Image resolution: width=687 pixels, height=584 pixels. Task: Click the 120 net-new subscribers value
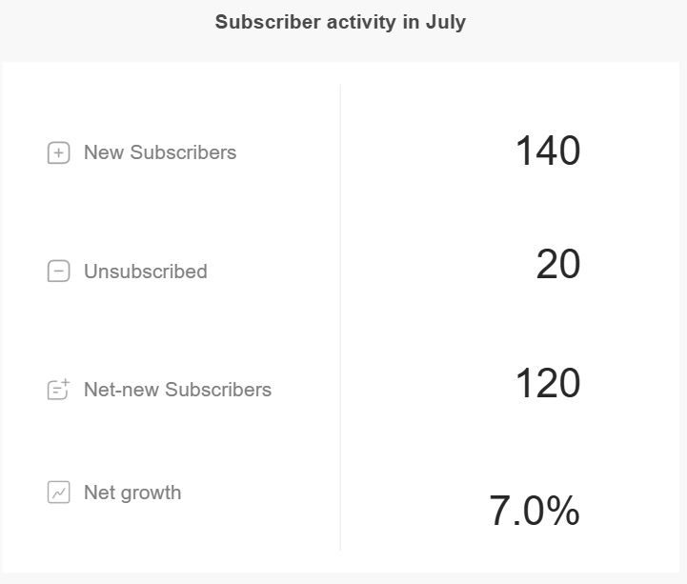[x=548, y=383]
